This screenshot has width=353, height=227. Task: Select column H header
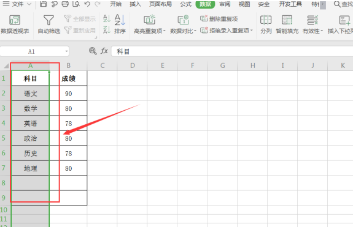(x=252, y=65)
